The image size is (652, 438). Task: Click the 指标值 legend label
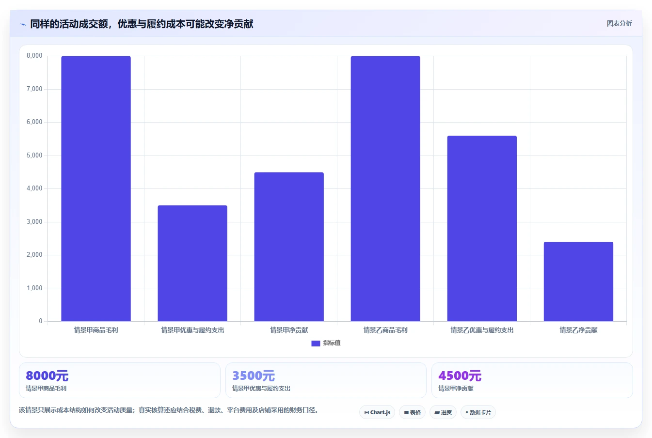pyautogui.click(x=332, y=343)
